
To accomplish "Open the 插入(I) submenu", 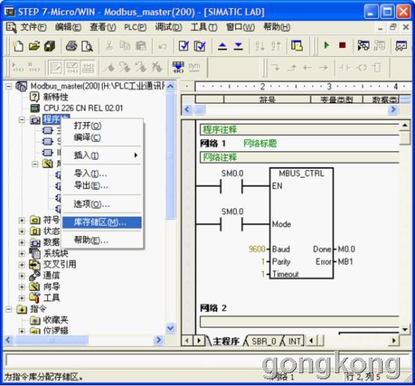I will coord(102,155).
